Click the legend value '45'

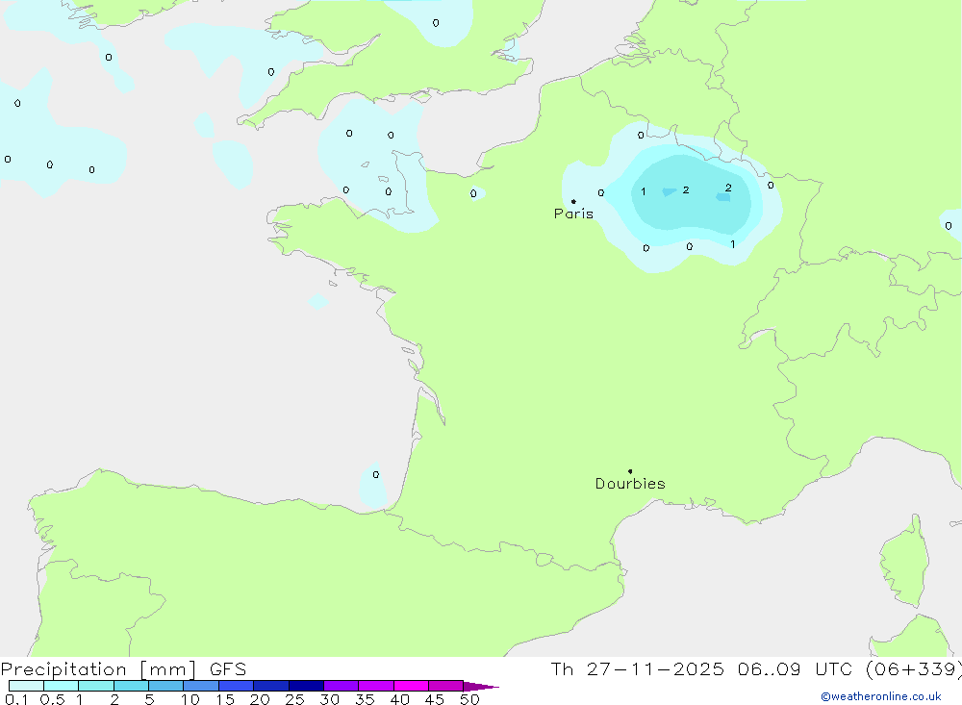pyautogui.click(x=435, y=699)
